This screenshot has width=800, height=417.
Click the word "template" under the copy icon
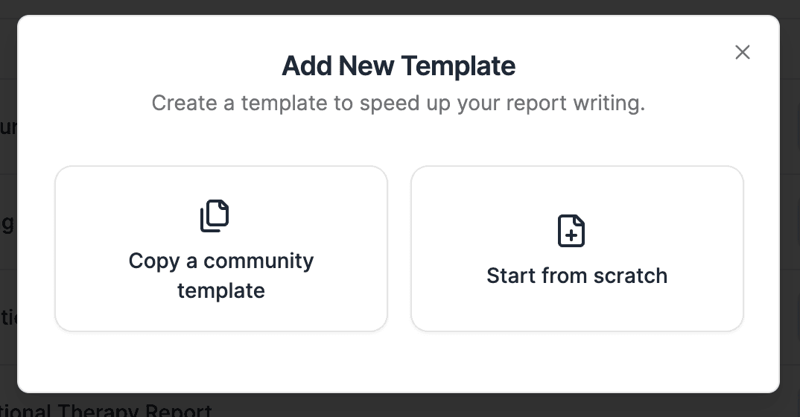(x=221, y=290)
